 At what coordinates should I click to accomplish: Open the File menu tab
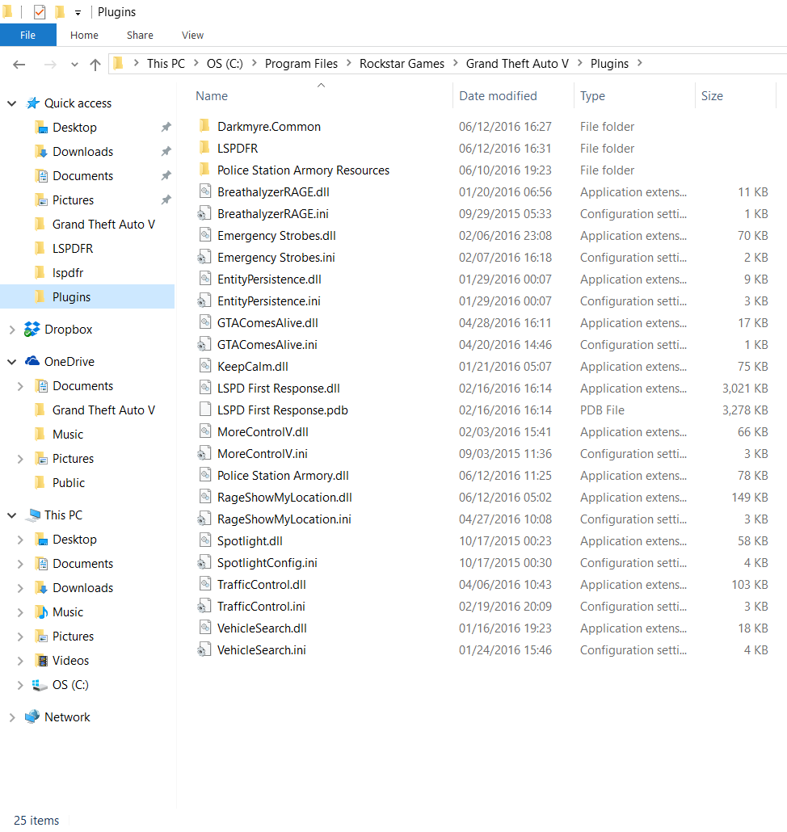27,35
